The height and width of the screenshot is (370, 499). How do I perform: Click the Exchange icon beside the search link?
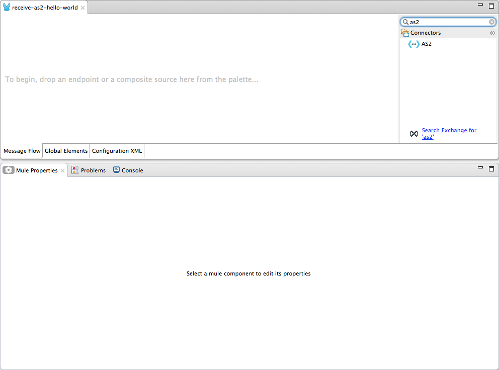tap(413, 133)
